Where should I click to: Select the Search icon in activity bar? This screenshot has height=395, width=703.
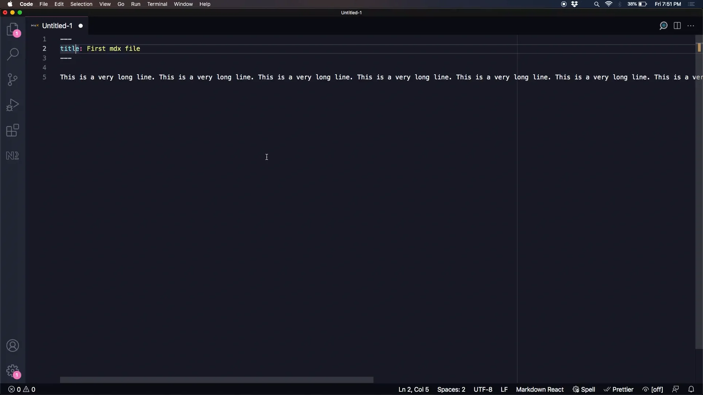[13, 54]
